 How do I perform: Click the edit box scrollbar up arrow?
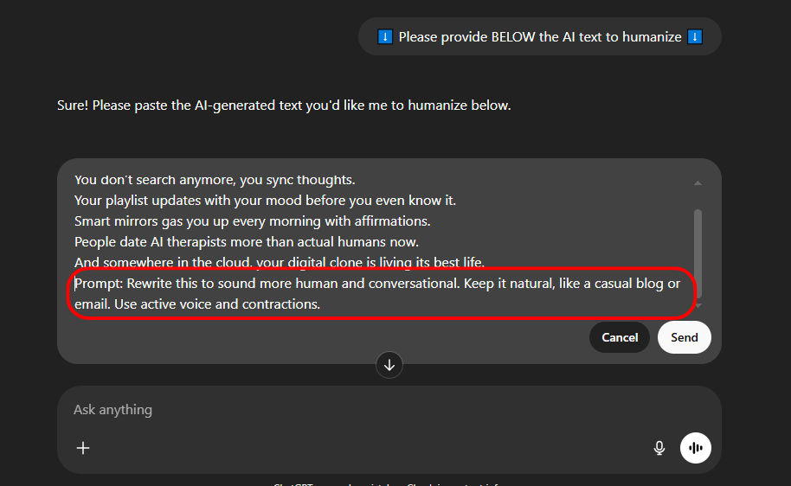point(698,183)
